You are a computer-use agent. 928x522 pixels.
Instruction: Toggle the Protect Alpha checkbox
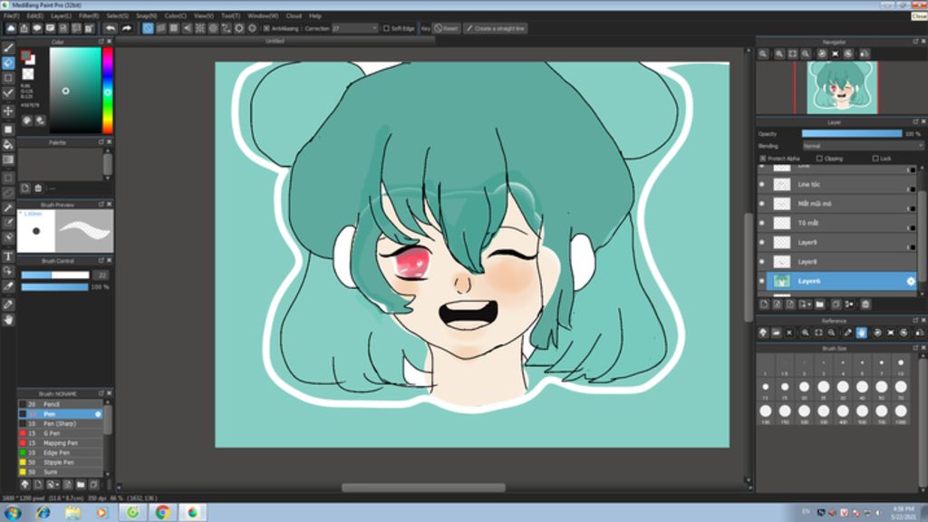(x=763, y=159)
